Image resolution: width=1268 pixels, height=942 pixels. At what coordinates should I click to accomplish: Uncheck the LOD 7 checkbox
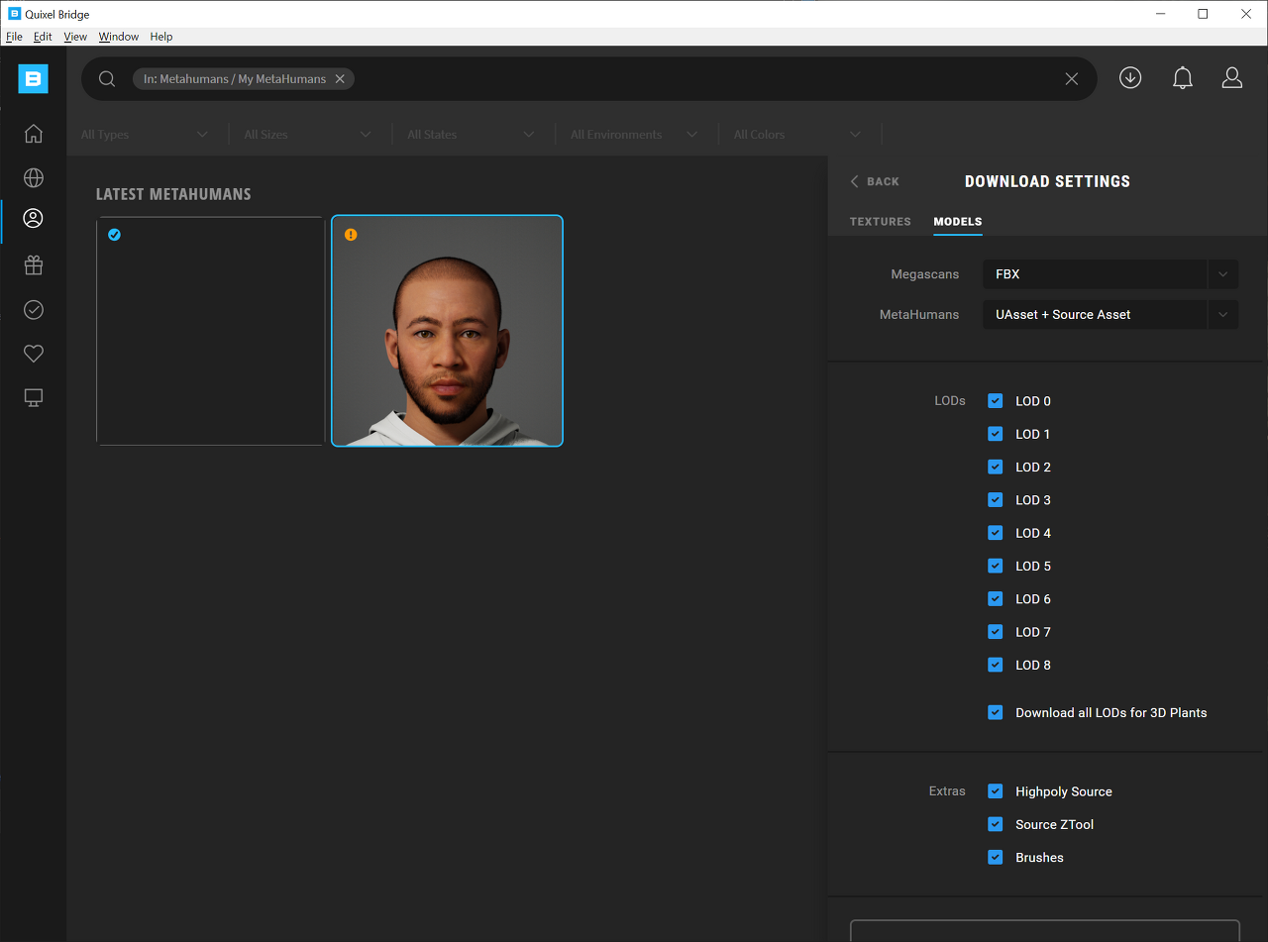point(996,632)
